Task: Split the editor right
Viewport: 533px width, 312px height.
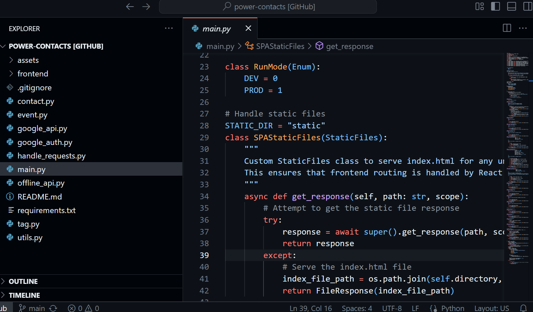Action: point(507,28)
